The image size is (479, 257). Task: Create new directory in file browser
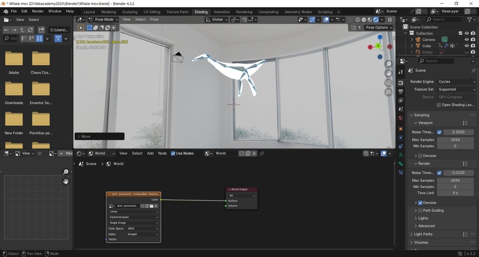(x=41, y=30)
